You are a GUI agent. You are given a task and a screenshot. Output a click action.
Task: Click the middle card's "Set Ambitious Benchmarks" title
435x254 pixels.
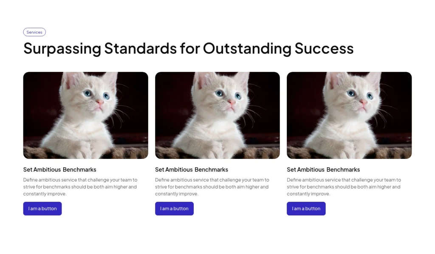tap(192, 169)
